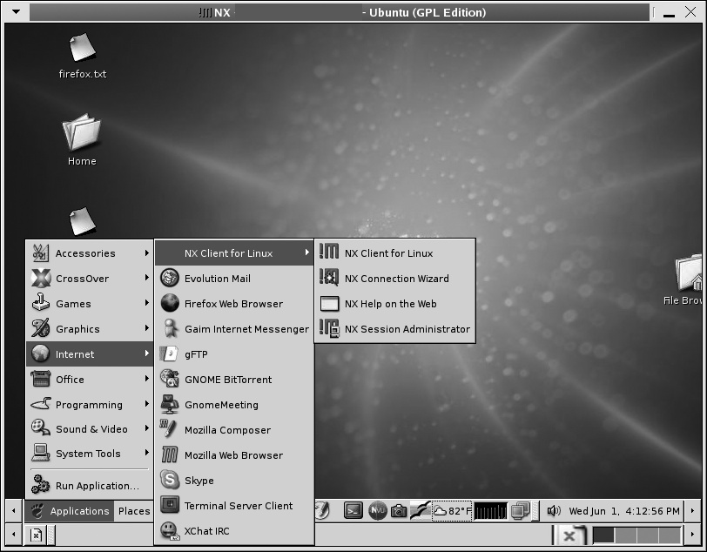Select Evolution Mail menu entry
707x552 pixels.
[x=217, y=279]
